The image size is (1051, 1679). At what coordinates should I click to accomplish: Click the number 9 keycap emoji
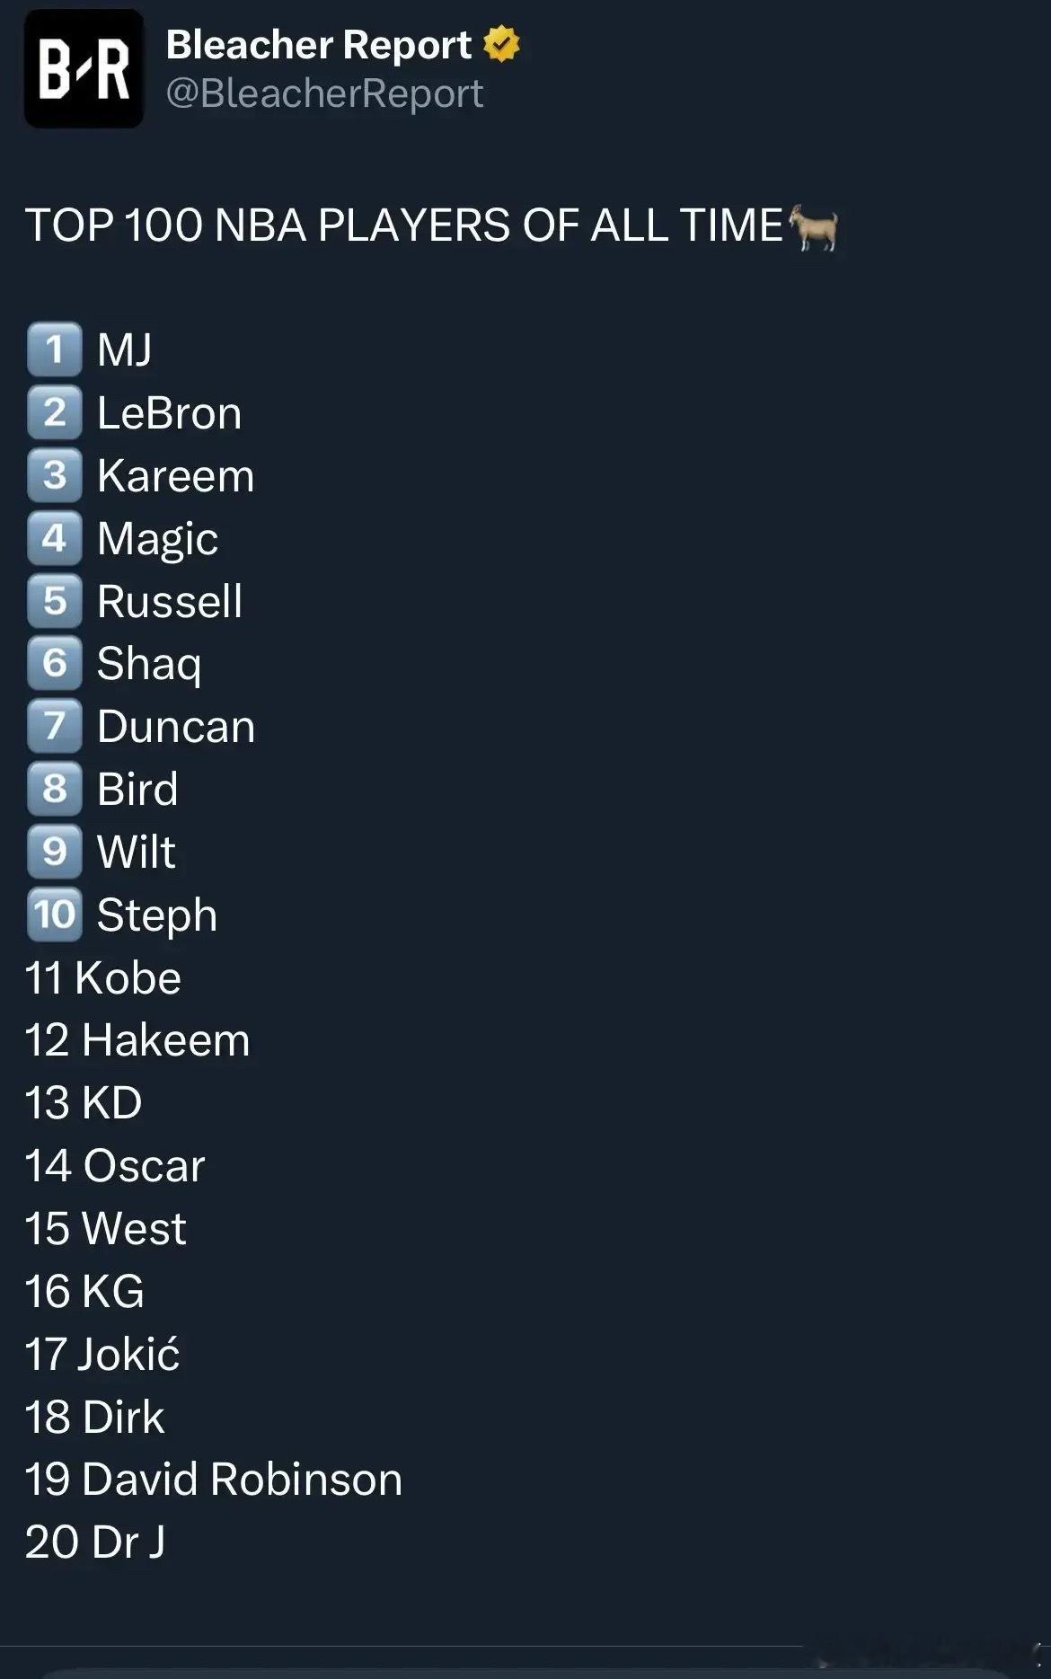pyautogui.click(x=55, y=851)
